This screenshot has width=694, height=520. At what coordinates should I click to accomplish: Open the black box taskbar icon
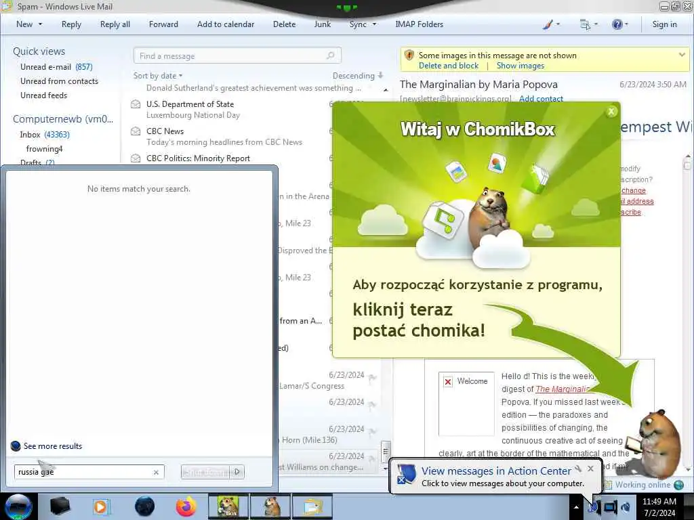(60, 506)
